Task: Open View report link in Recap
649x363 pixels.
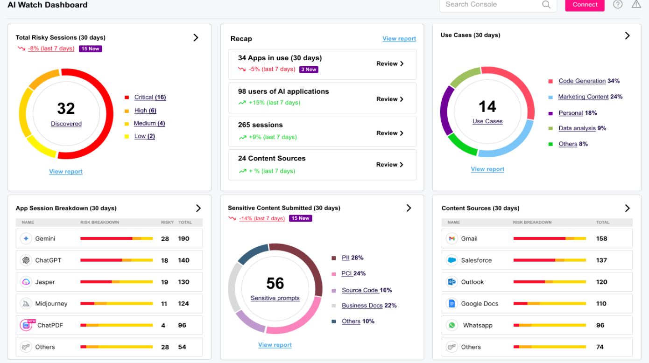Action: coord(399,39)
